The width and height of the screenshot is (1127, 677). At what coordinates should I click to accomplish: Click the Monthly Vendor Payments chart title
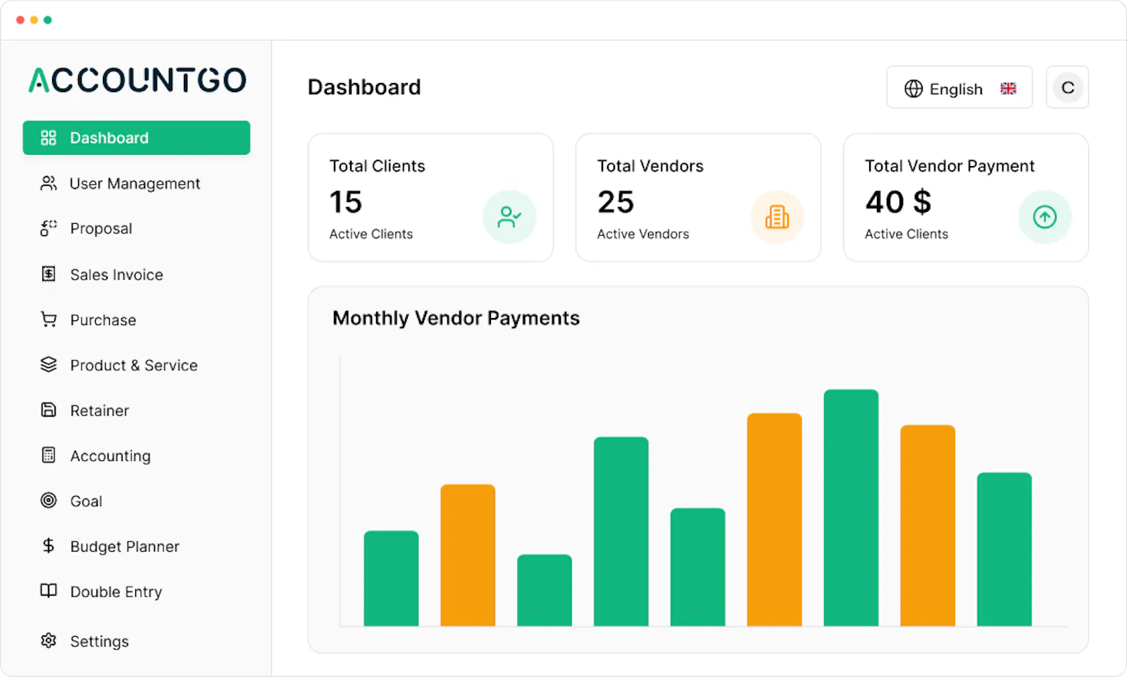(x=456, y=318)
